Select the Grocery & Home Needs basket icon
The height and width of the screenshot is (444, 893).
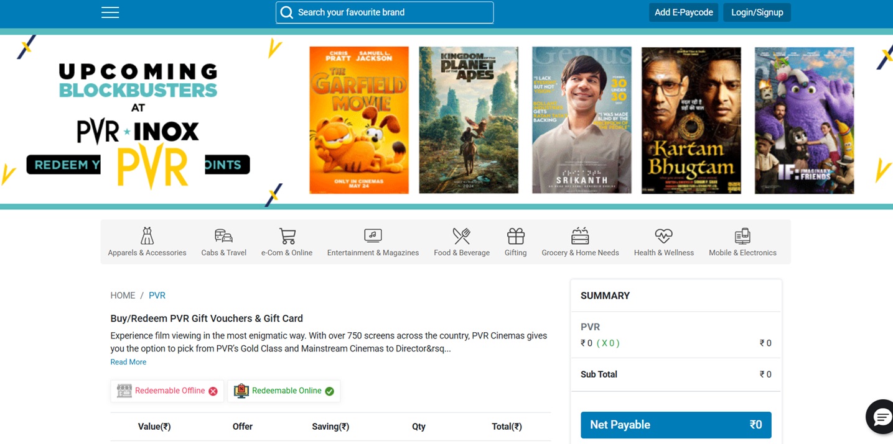tap(580, 236)
